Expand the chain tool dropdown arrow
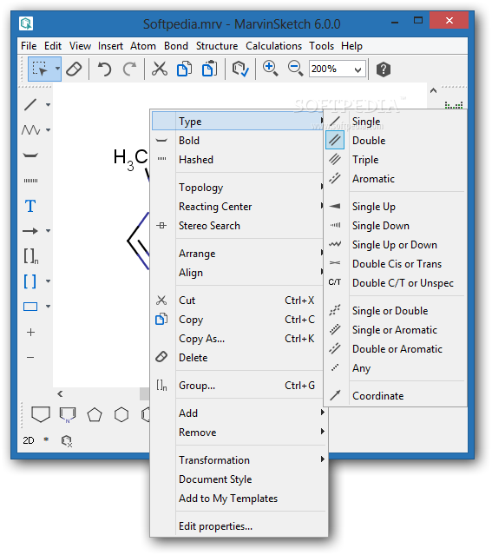Viewport: 492px width, 555px height. tap(48, 130)
